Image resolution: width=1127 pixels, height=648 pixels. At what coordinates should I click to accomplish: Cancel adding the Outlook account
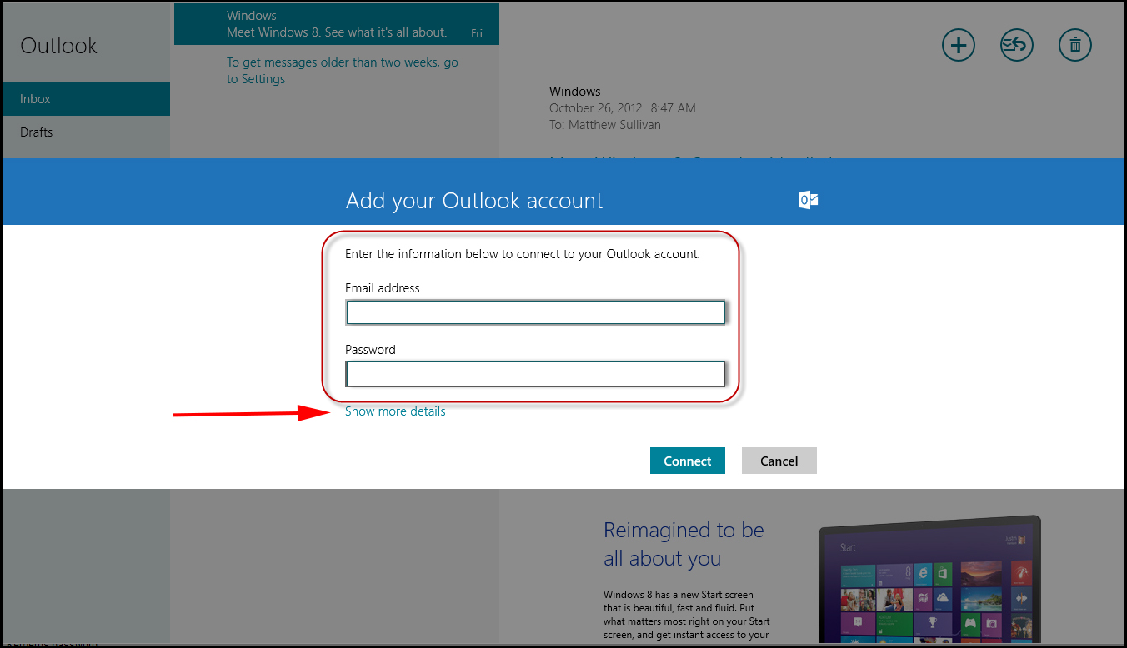[779, 461]
